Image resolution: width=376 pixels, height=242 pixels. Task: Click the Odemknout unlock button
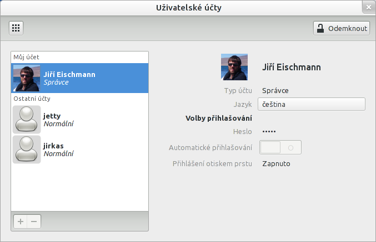tap(341, 28)
